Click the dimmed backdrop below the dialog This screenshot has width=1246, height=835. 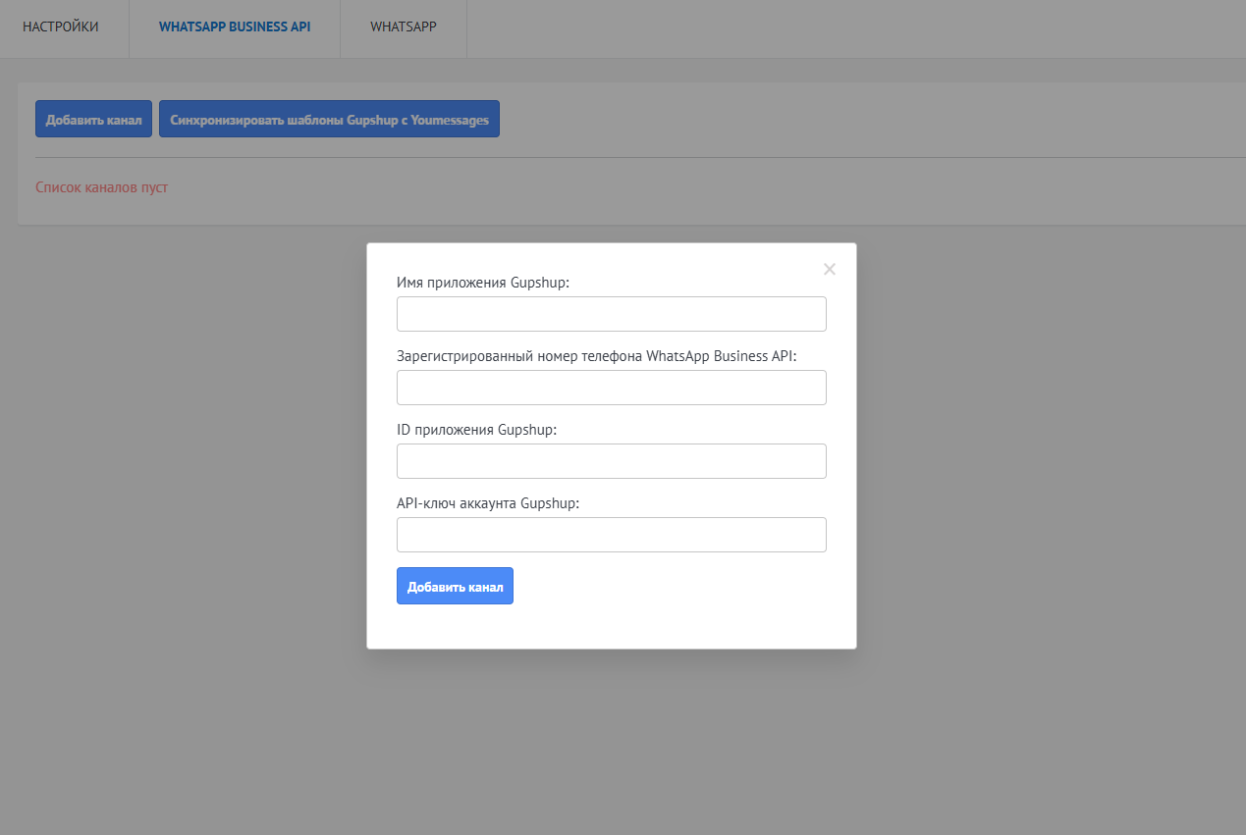tap(611, 746)
